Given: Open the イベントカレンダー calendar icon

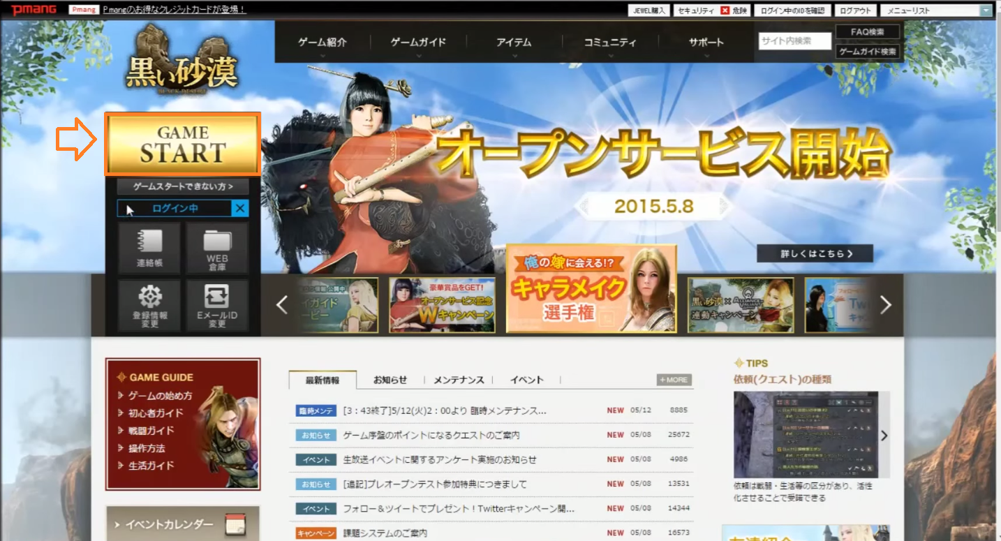Looking at the screenshot, I should click(x=235, y=525).
